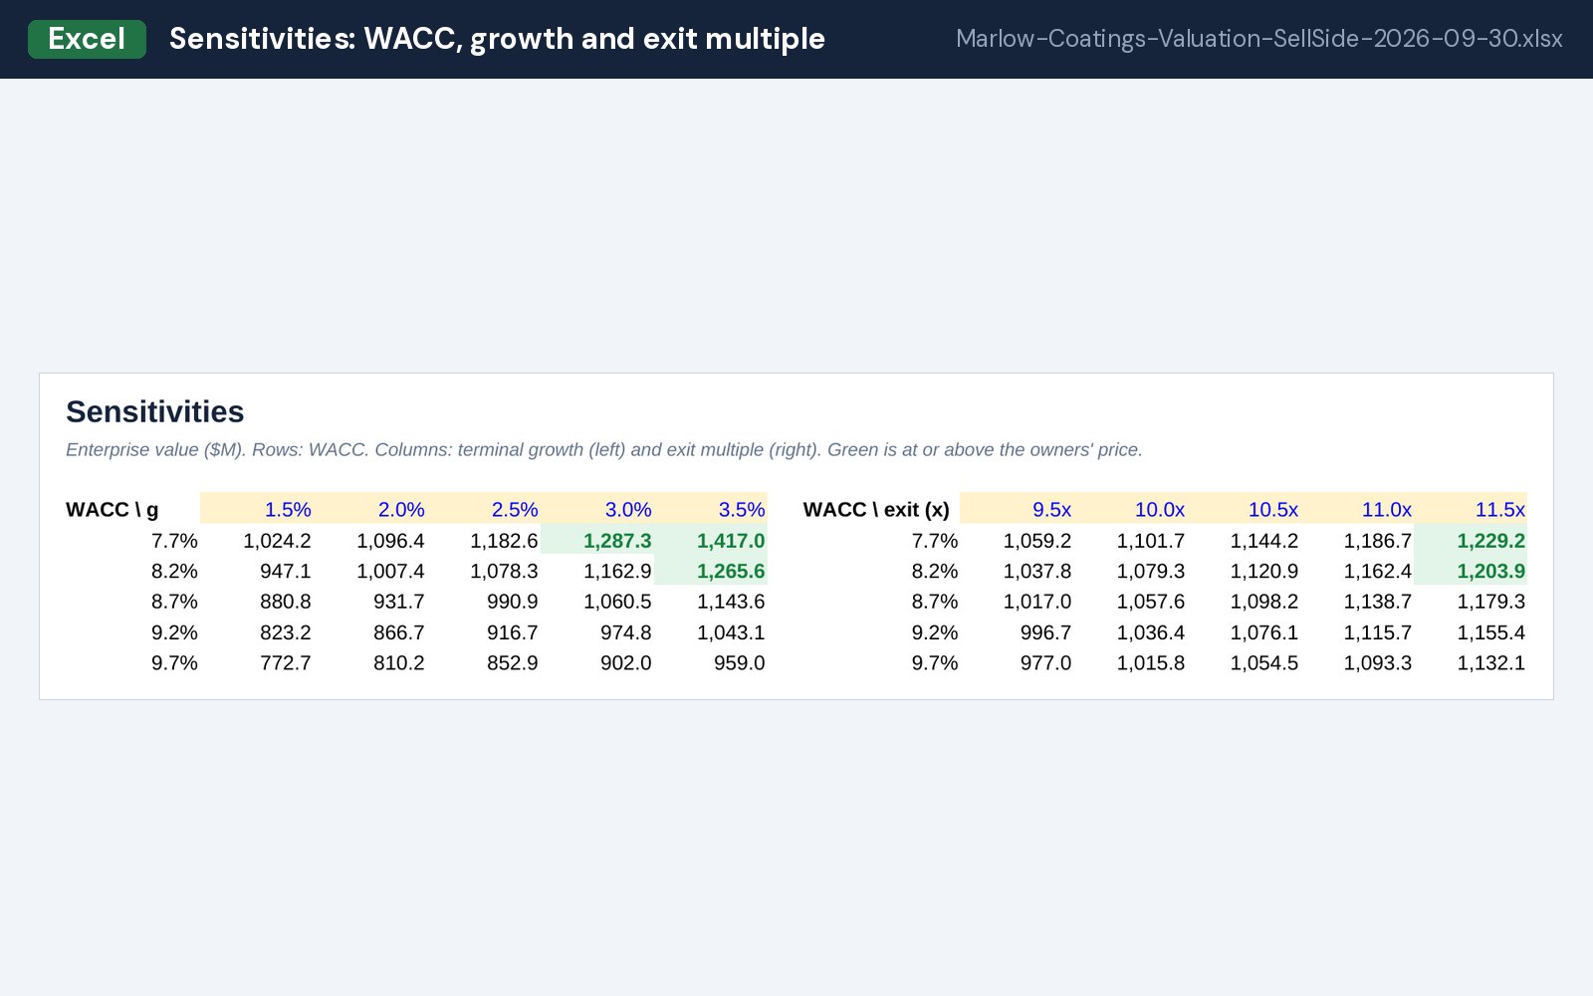Click the 3.5% growth column header
The image size is (1593, 996).
(x=742, y=510)
